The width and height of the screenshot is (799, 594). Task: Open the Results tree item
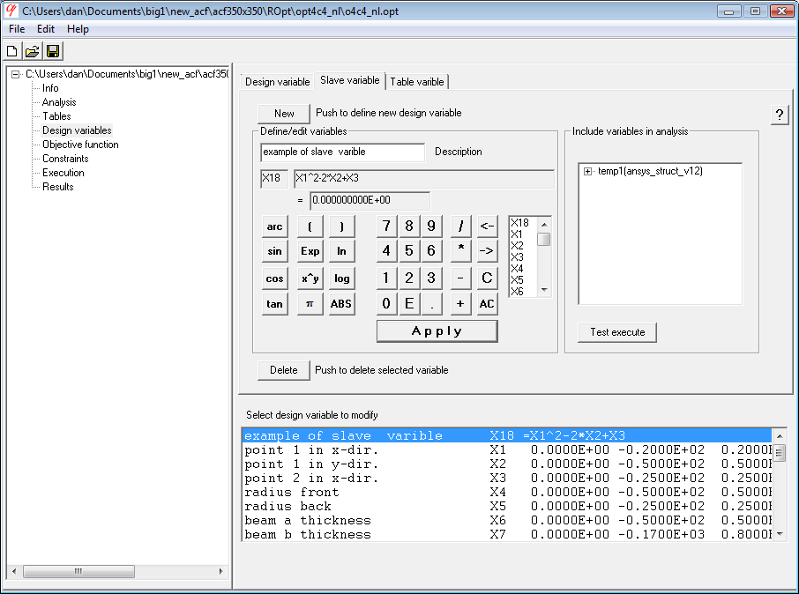click(x=58, y=187)
